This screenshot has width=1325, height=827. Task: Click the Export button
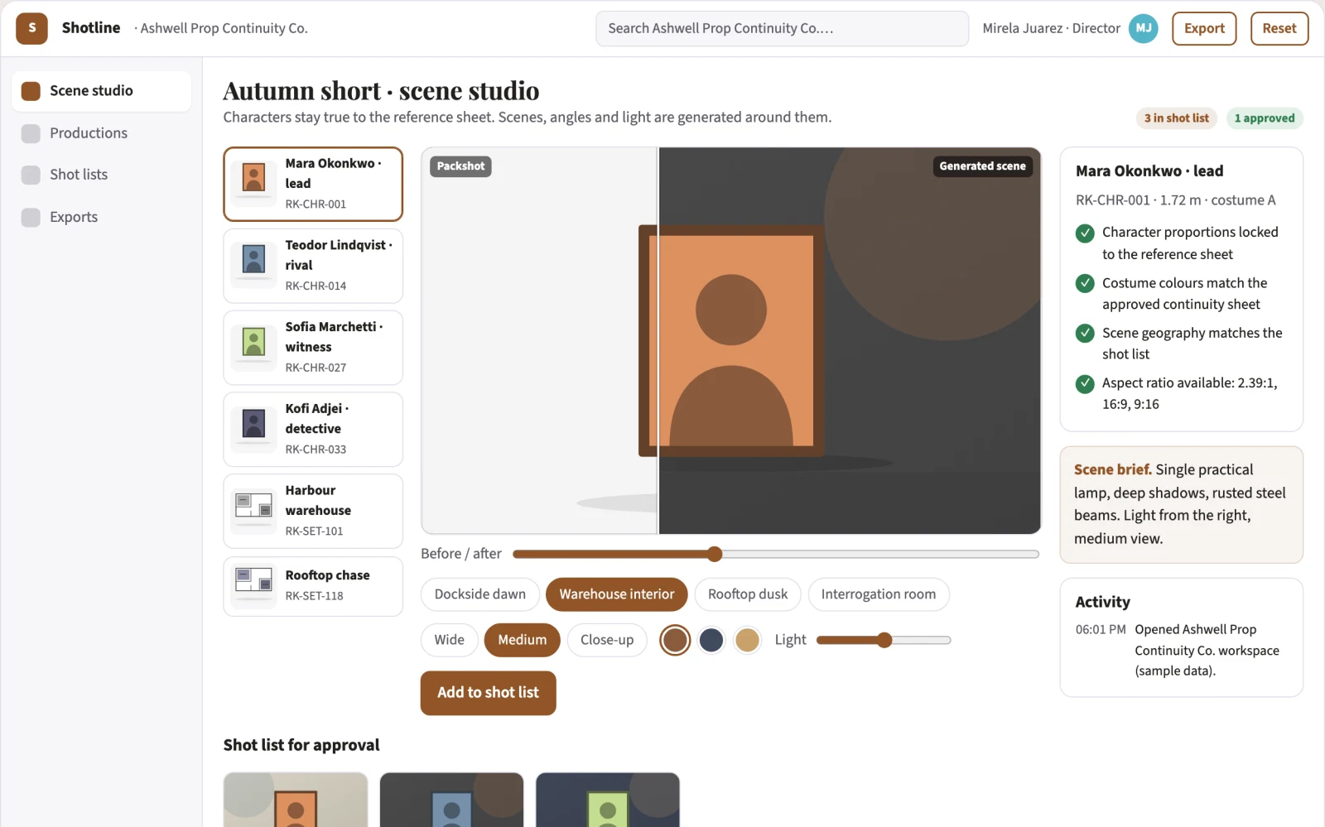coord(1204,28)
